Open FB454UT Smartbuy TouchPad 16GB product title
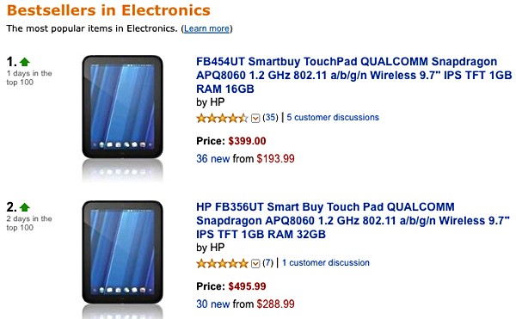 tap(353, 75)
